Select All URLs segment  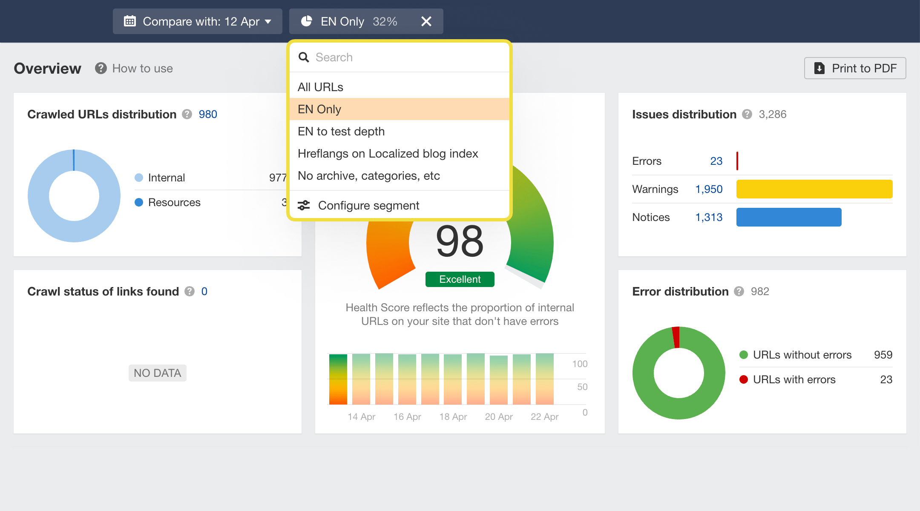400,87
